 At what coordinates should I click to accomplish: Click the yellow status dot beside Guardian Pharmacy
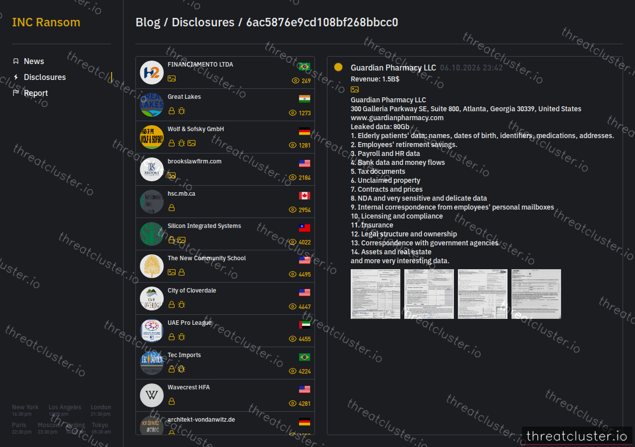[x=338, y=67]
